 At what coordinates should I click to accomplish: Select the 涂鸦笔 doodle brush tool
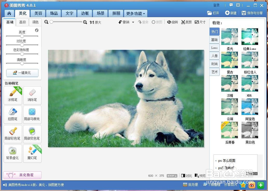[13, 95]
